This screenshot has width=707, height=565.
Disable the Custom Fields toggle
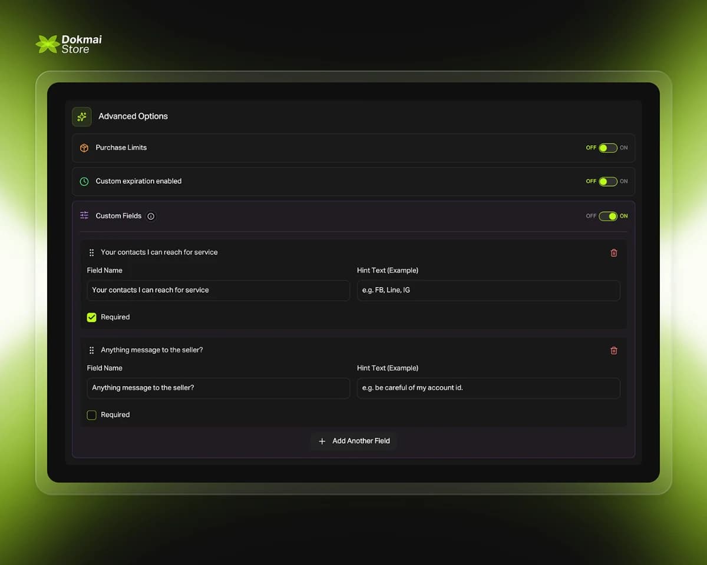[x=607, y=216]
